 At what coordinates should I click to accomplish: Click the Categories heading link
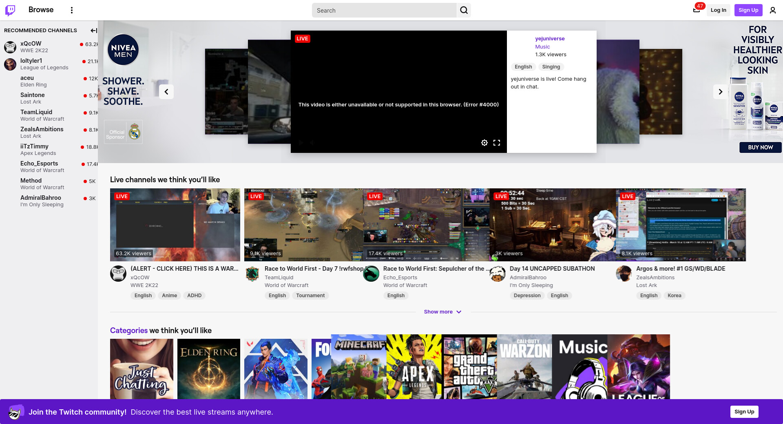point(128,331)
